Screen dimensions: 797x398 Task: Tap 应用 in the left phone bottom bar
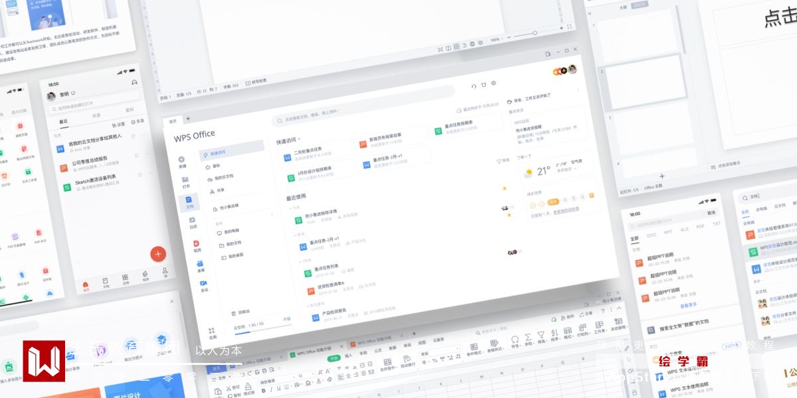pyautogui.click(x=125, y=280)
